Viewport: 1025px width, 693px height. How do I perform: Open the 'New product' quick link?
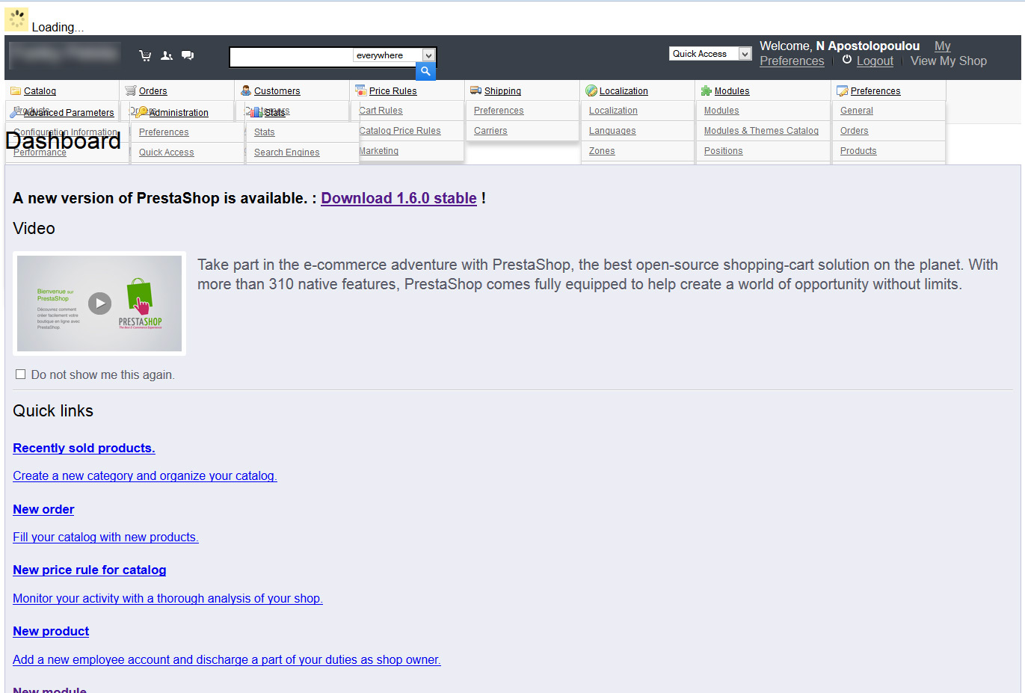[x=51, y=631]
